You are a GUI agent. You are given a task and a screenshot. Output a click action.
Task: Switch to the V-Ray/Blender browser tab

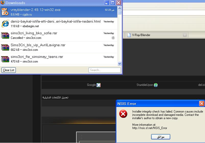[157, 35]
